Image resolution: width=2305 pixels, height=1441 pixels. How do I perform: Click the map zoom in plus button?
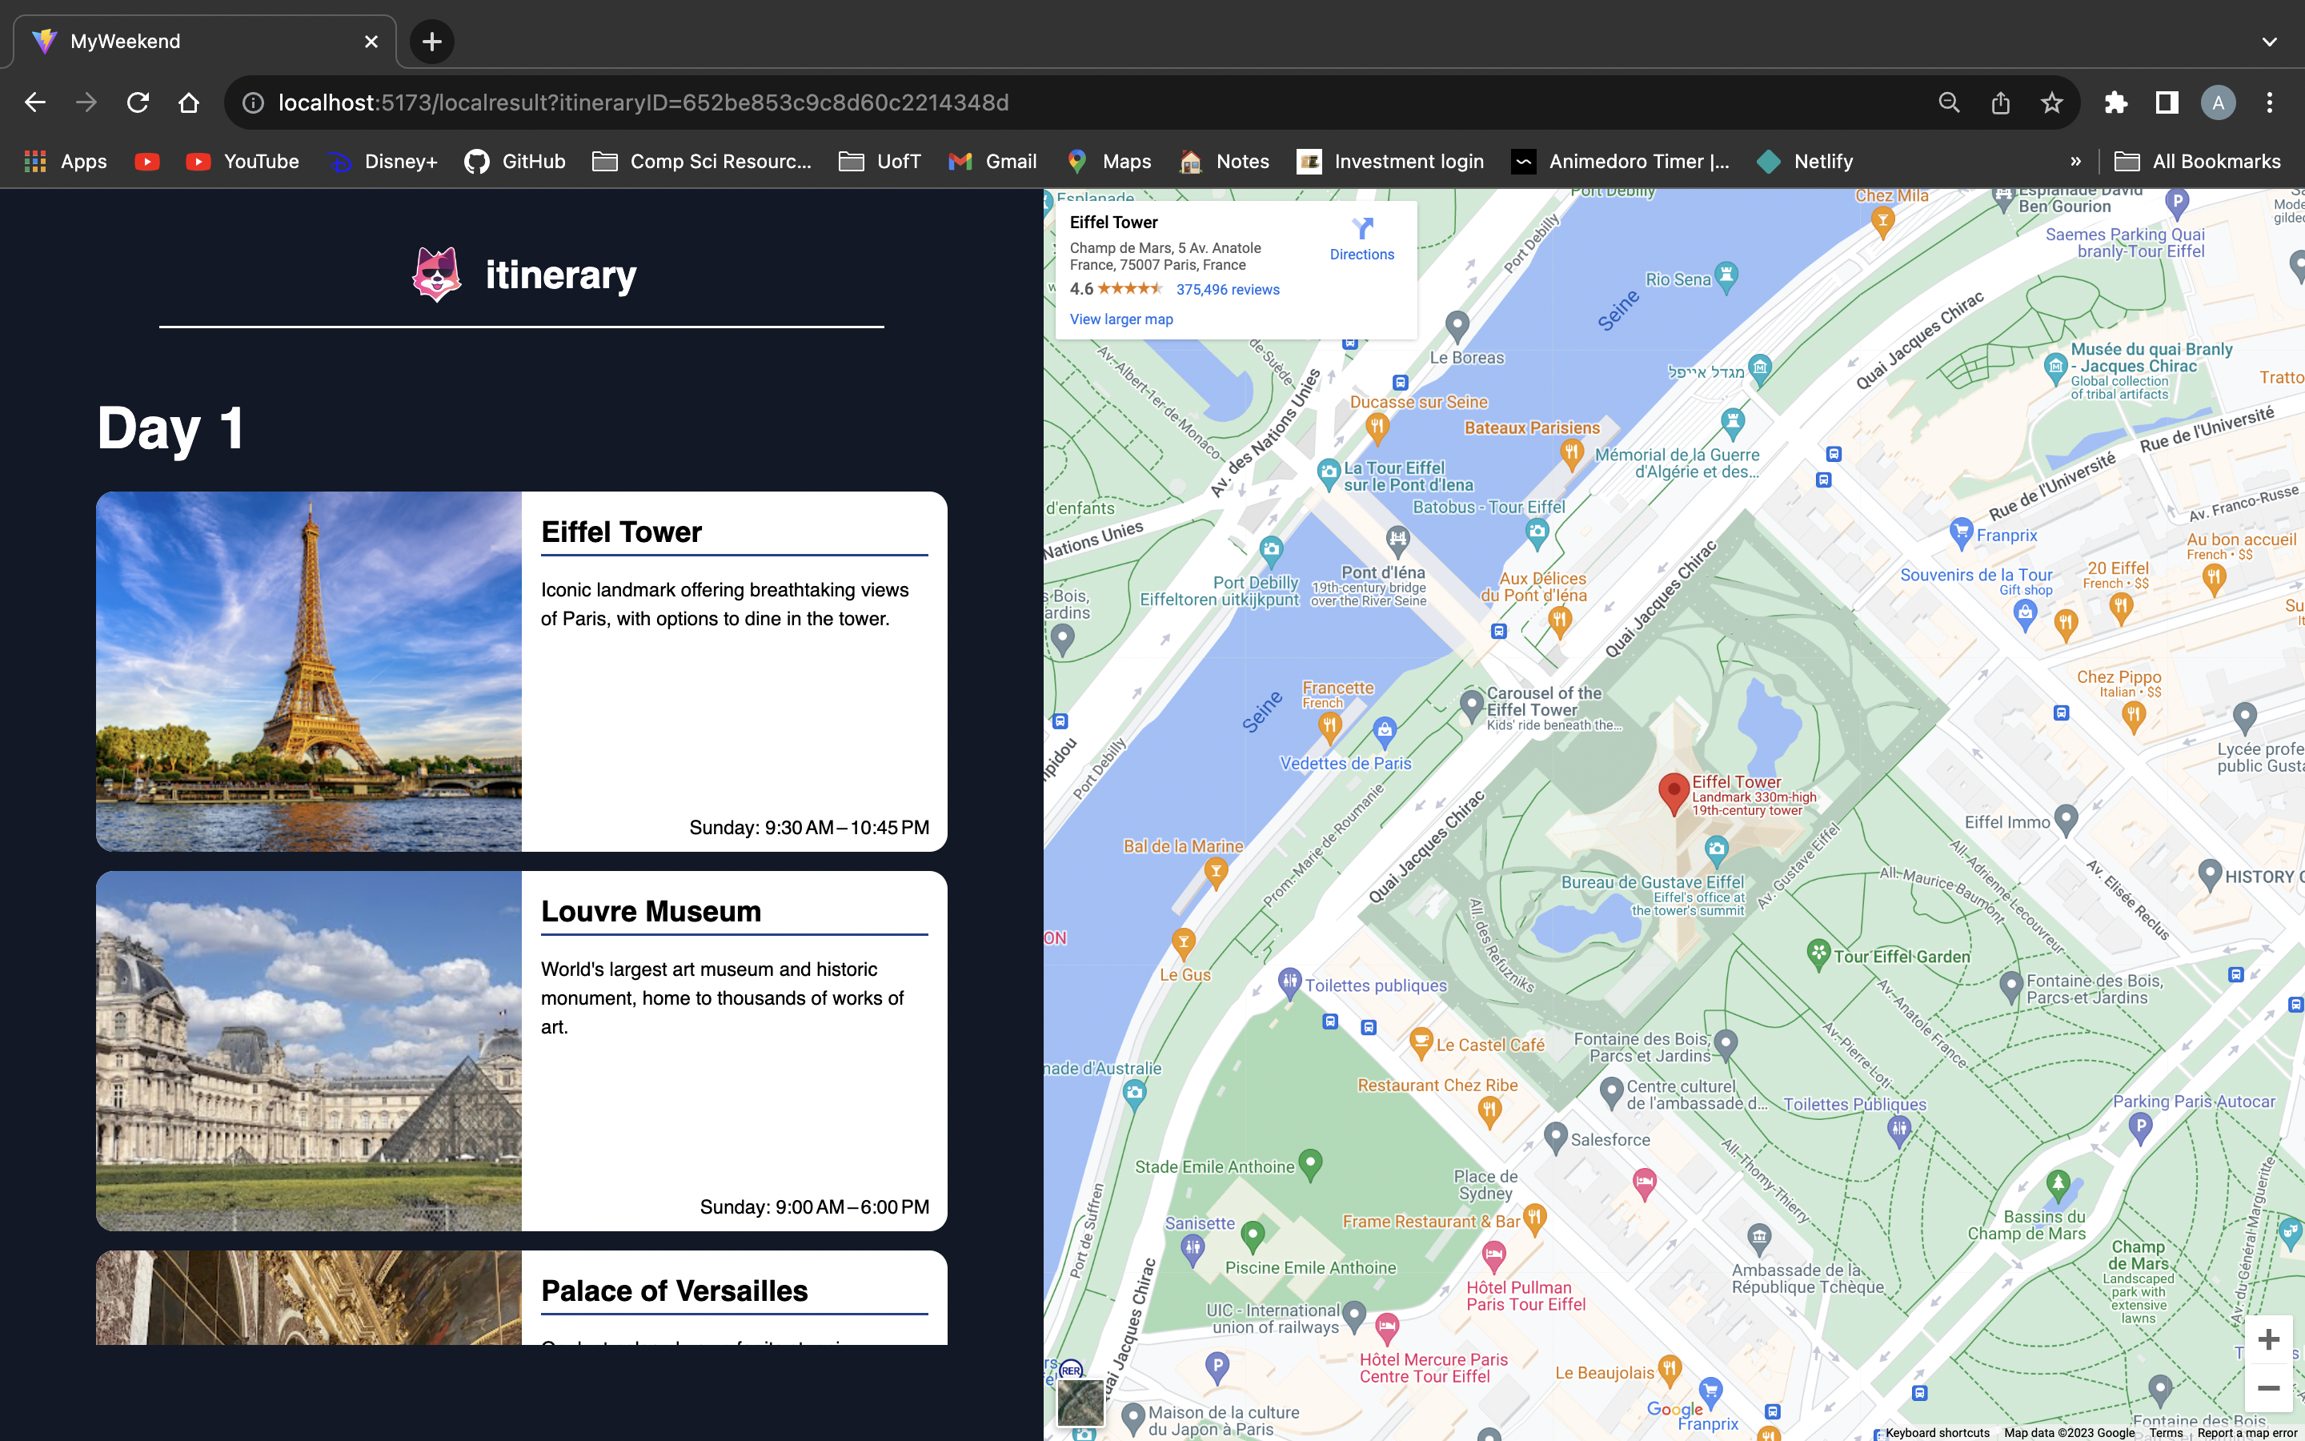[x=2268, y=1339]
